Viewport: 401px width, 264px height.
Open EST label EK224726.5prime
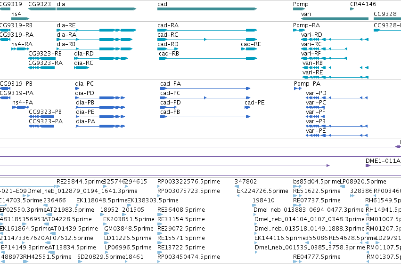click(x=262, y=191)
